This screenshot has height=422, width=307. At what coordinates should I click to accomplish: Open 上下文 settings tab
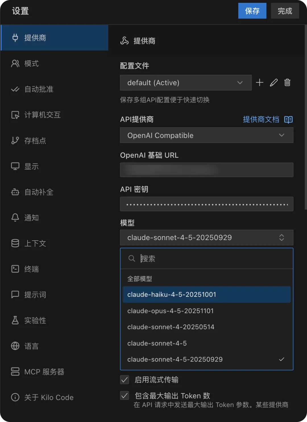pyautogui.click(x=54, y=243)
